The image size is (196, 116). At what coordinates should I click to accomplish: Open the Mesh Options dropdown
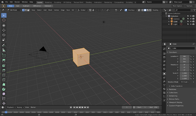[178, 6]
